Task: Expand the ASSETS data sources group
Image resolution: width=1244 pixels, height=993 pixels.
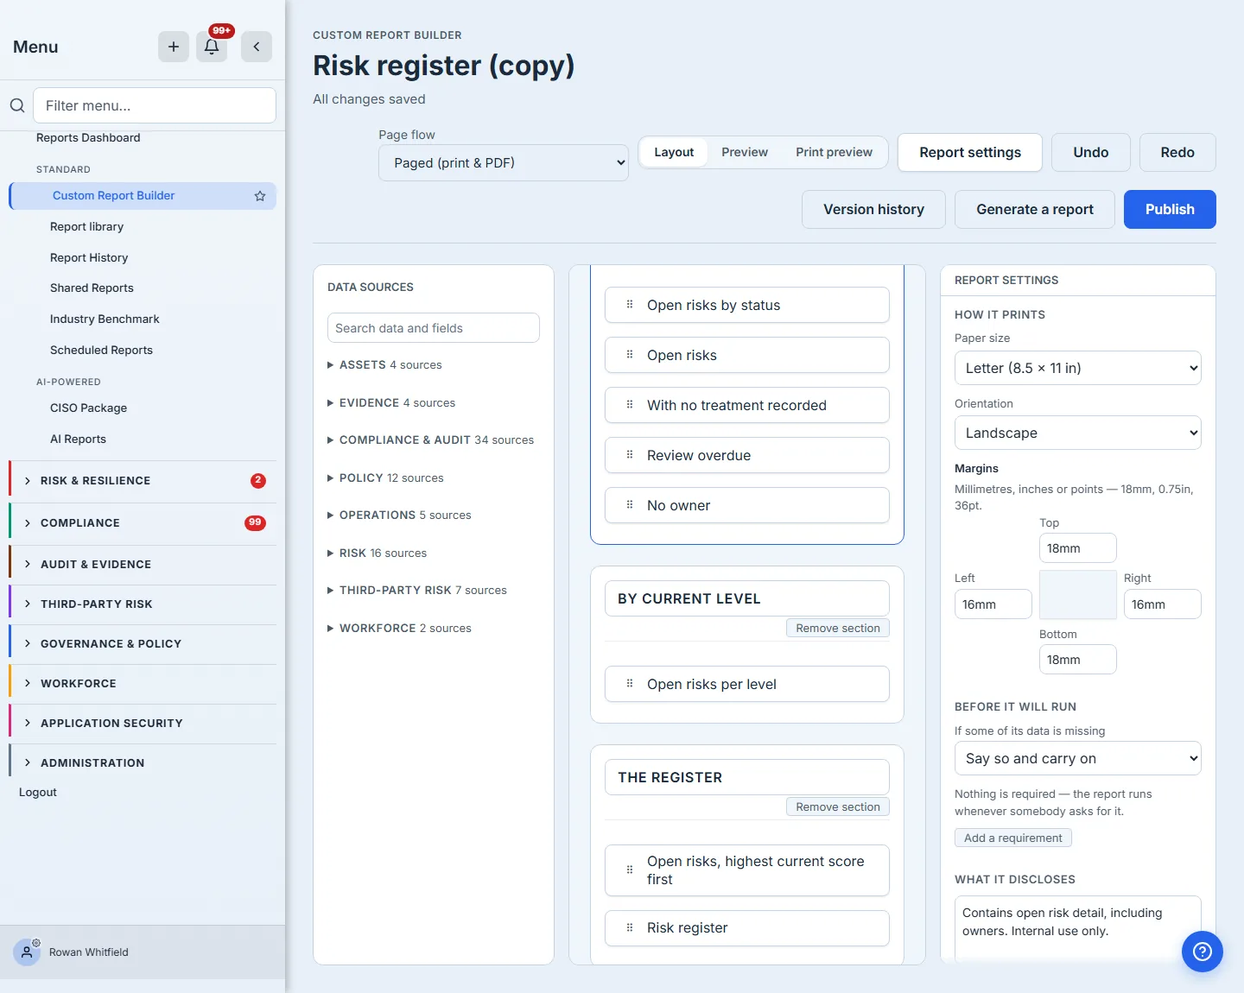Action: click(384, 365)
